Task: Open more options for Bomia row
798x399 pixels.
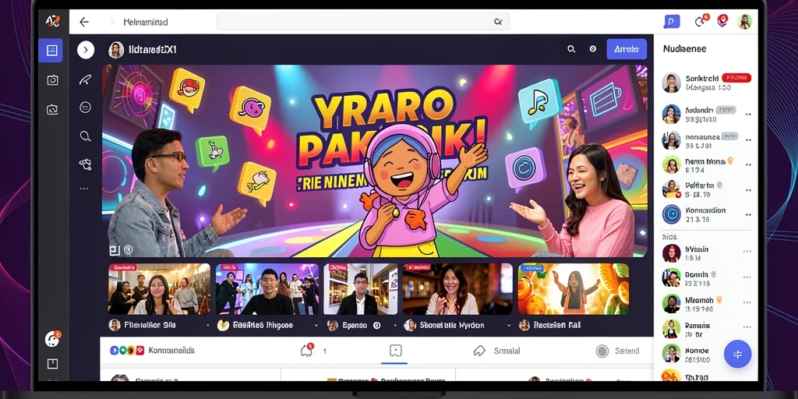Action: coord(747,278)
